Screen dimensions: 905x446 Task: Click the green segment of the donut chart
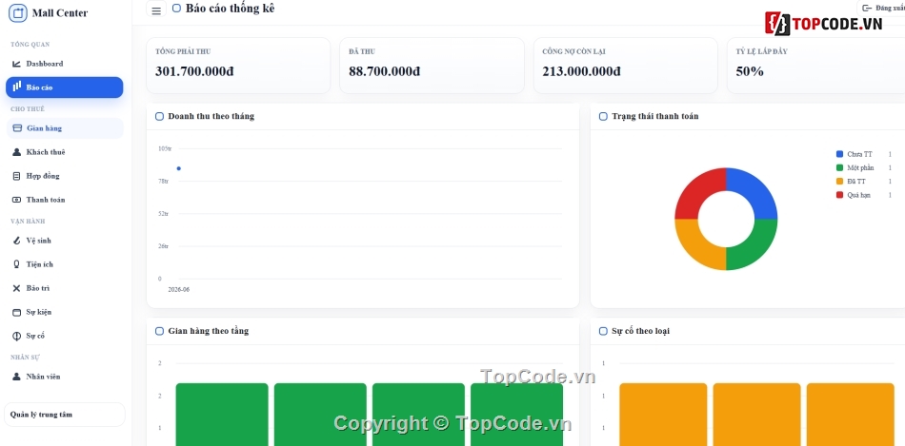click(754, 246)
